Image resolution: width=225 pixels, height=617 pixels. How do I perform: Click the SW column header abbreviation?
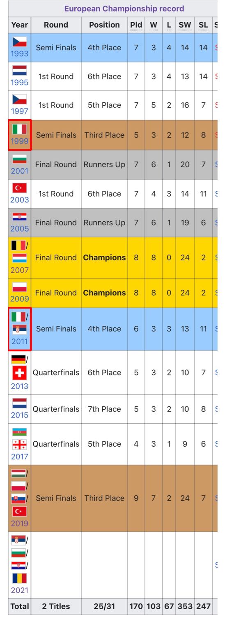click(185, 25)
